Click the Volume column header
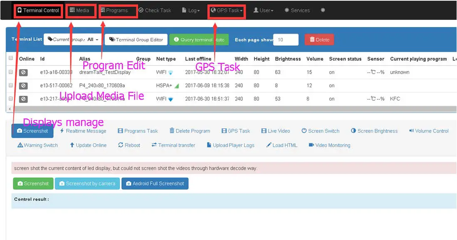This screenshot has width=457, height=240. pos(315,59)
